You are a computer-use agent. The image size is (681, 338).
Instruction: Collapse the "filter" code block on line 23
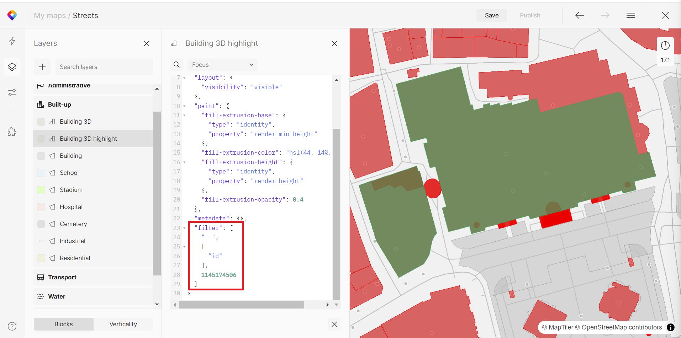click(x=184, y=228)
